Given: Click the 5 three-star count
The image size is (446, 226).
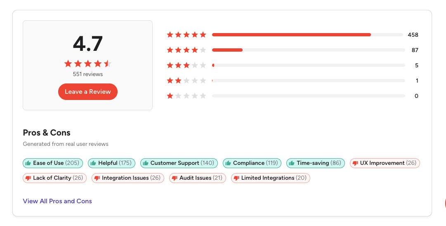Looking at the screenshot, I should [x=417, y=65].
